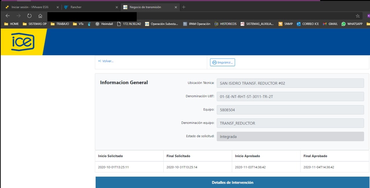Click the Denominación UBT field

tap(290, 96)
